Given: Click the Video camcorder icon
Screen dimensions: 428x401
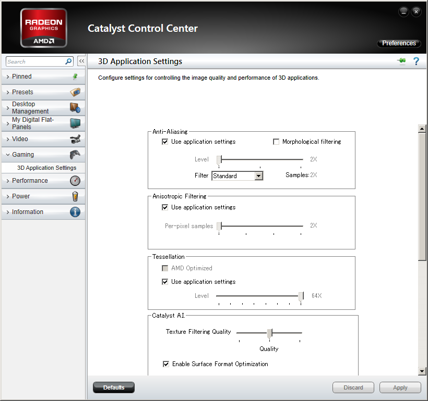Looking at the screenshot, I should click(75, 139).
